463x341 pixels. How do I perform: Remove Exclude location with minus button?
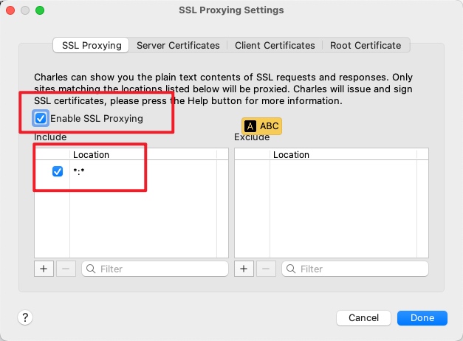tap(266, 269)
